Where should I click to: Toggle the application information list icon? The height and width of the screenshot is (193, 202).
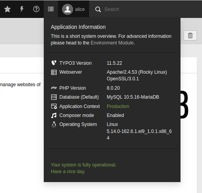(51, 9)
